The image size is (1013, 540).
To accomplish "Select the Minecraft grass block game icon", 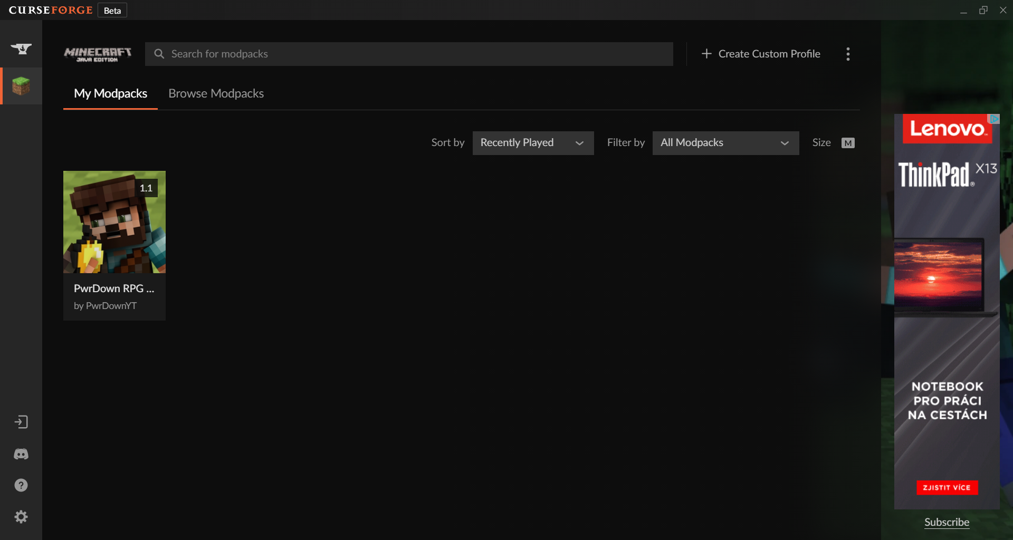I will tap(21, 86).
